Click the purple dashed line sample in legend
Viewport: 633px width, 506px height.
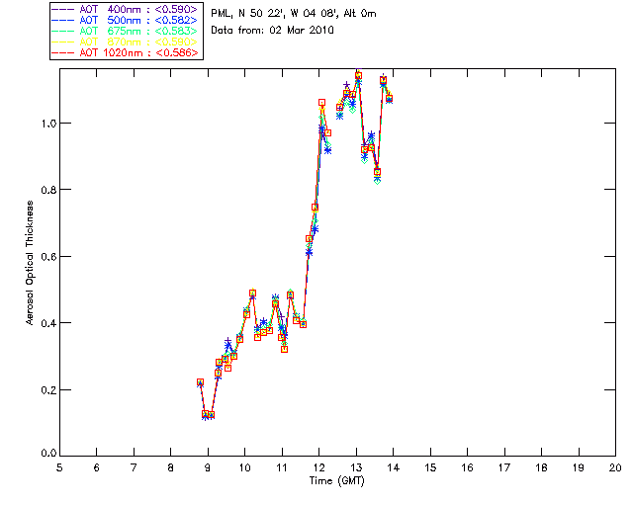pos(64,10)
